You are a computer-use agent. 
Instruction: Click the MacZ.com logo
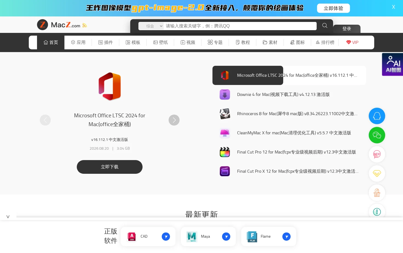59,25
